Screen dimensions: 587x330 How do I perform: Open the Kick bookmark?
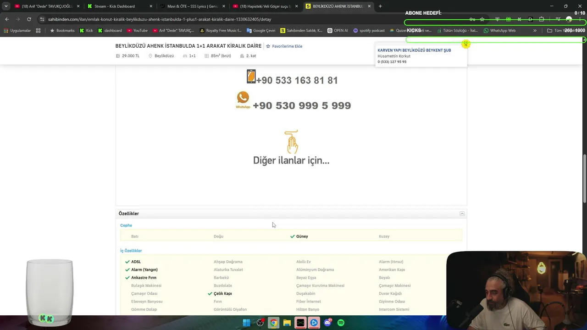point(86,31)
